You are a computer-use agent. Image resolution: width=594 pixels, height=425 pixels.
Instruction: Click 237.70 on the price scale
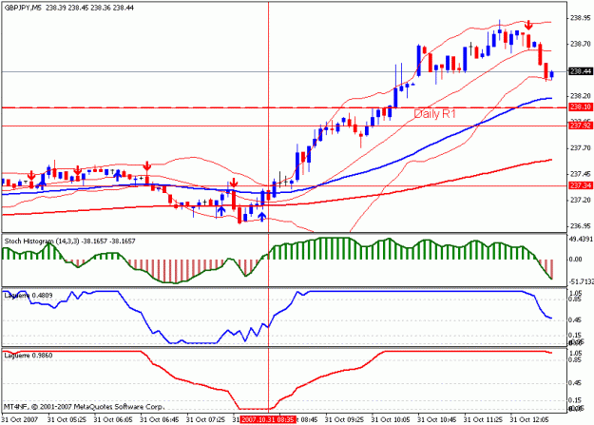[580, 148]
